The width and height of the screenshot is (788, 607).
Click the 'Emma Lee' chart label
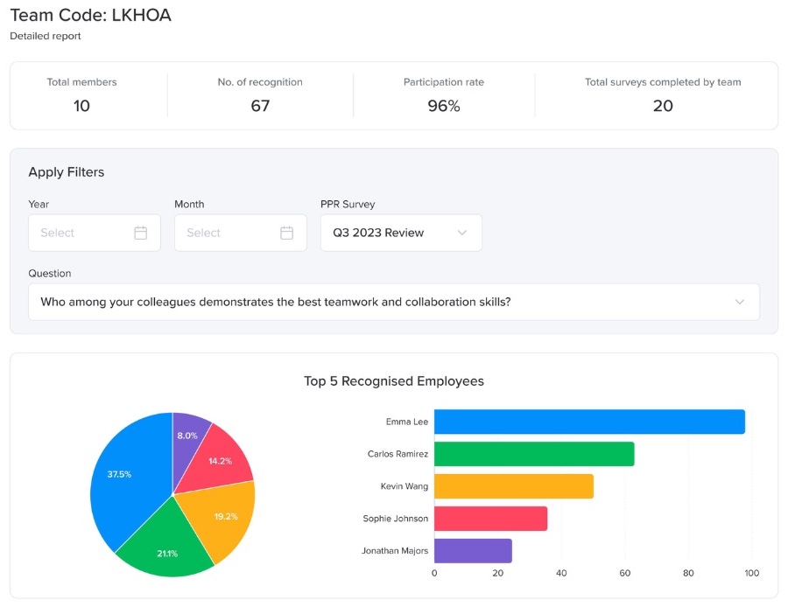tap(407, 422)
